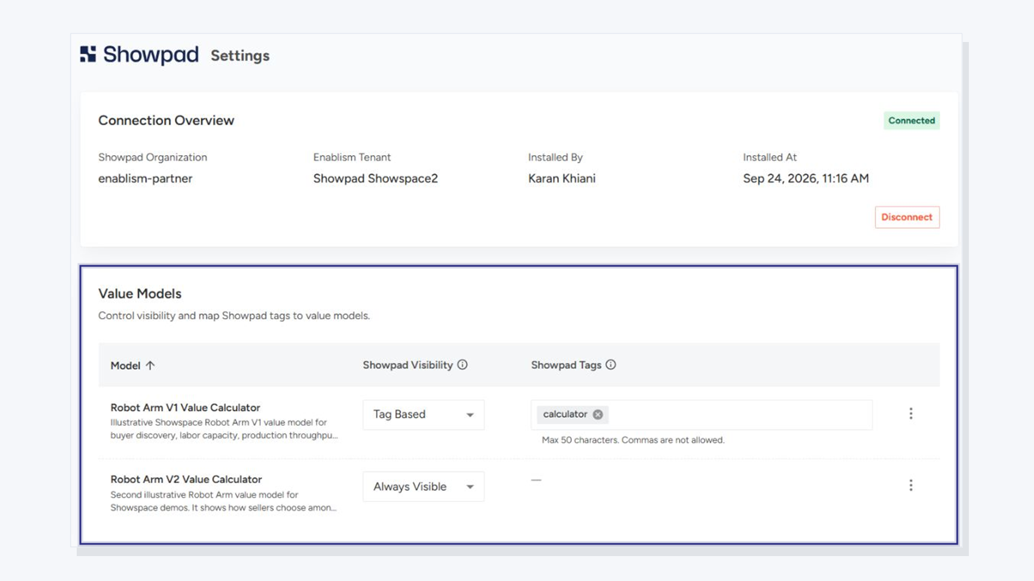1034x581 pixels.
Task: Open more options for Robot Arm V1
Action: [911, 414]
